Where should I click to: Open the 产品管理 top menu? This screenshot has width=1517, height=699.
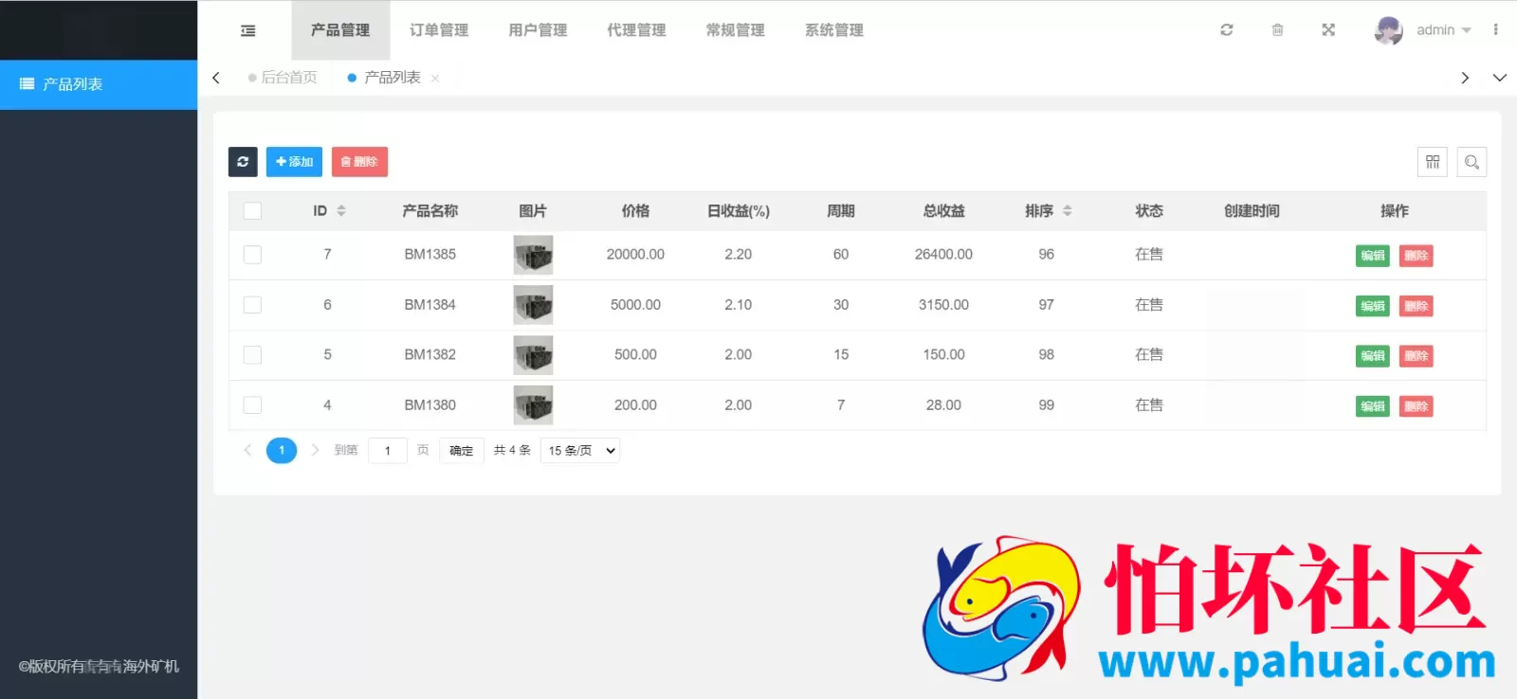coord(340,30)
